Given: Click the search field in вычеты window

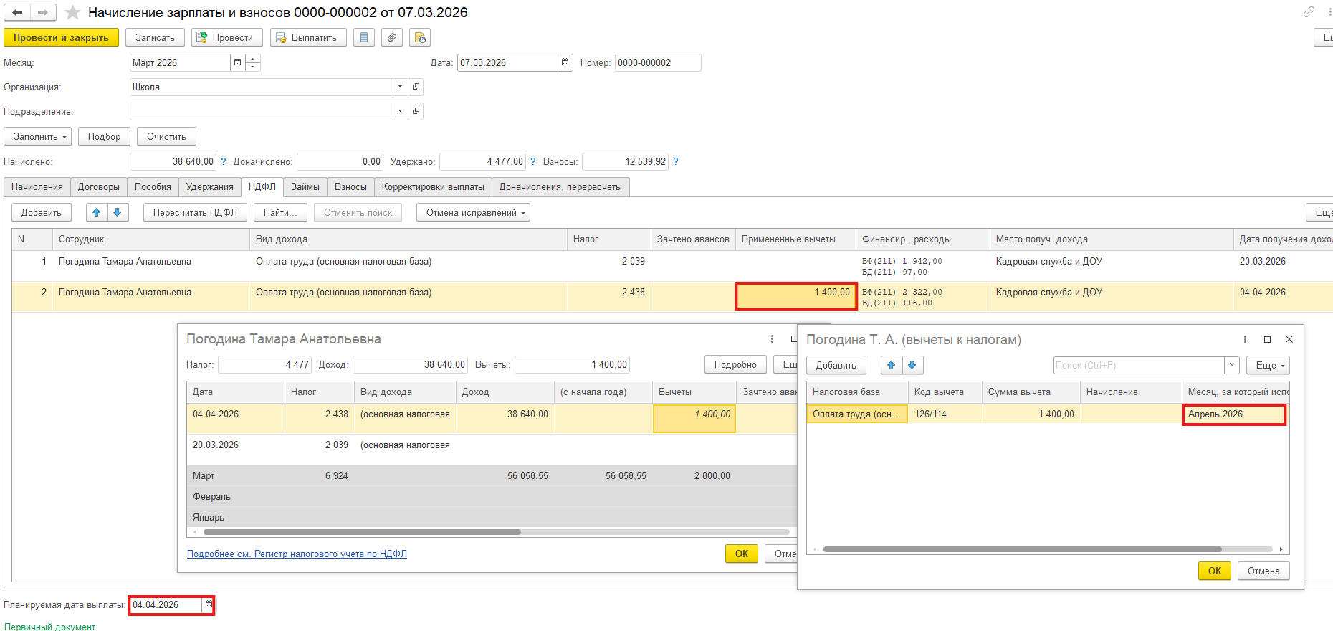Looking at the screenshot, I should [1139, 365].
